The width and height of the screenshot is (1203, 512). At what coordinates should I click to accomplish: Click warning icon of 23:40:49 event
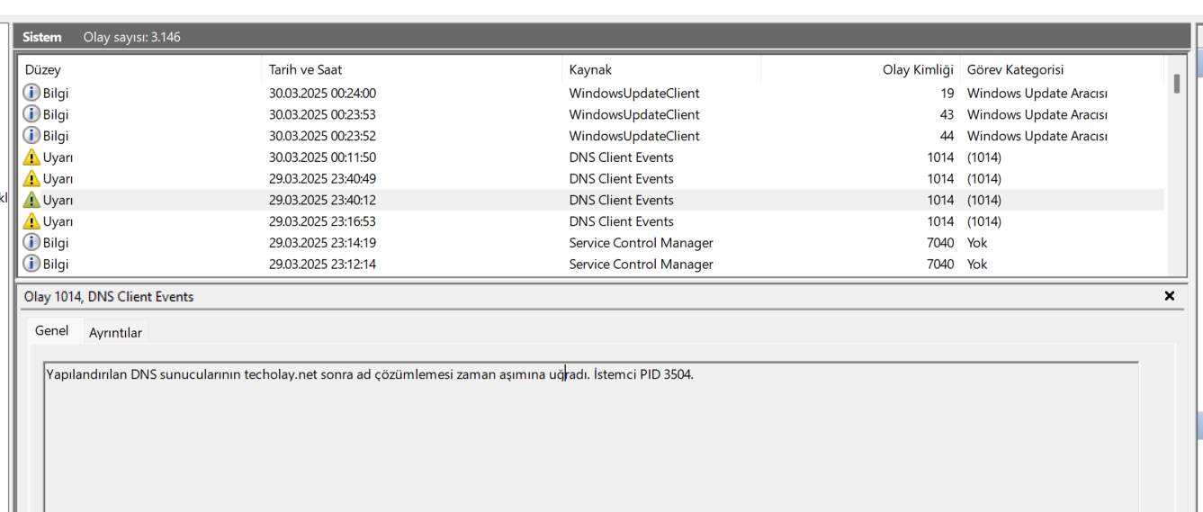coord(31,178)
